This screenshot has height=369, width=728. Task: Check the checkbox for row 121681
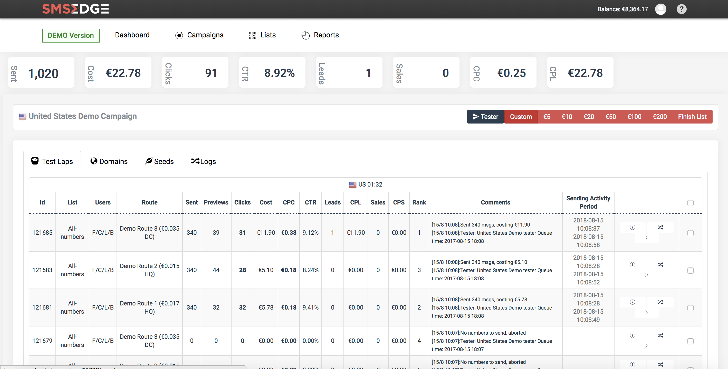coord(691,308)
